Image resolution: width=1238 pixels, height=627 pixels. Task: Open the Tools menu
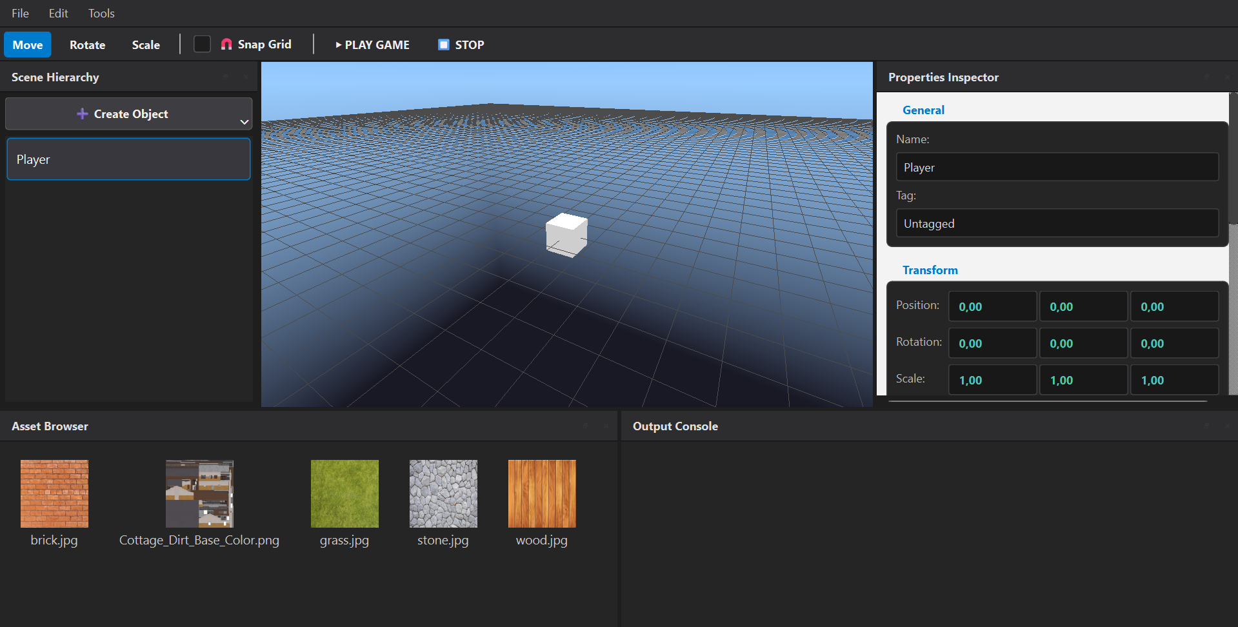click(101, 13)
